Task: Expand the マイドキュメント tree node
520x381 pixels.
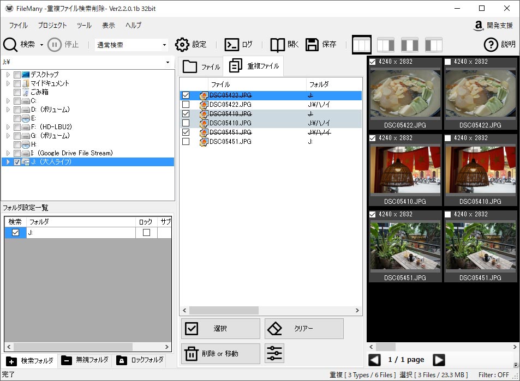Action: coord(8,83)
